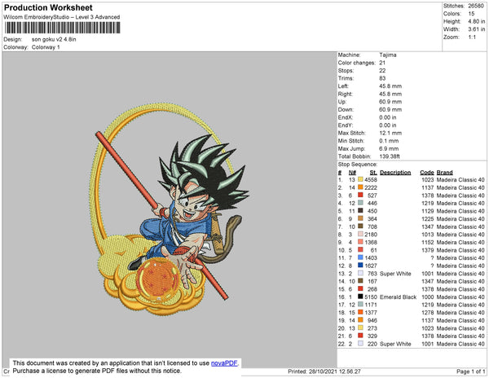
Task: Select the yellow swatch in stop row 1
Action: tap(360, 179)
